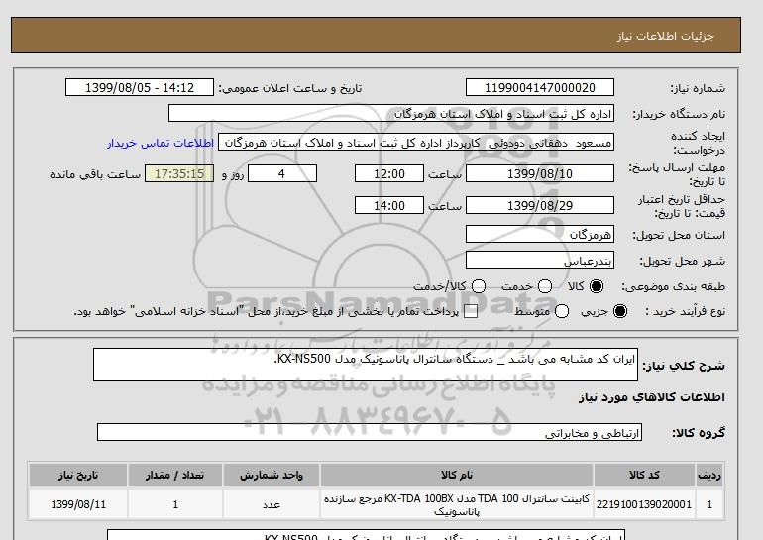Click the need number field 1199004147000020
763x540 pixels.
[x=540, y=87]
